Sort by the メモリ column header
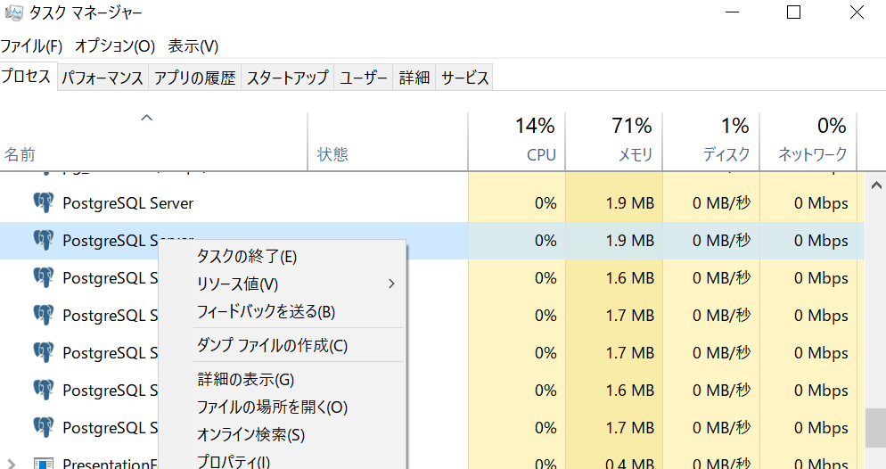886x469 pixels. 613,141
